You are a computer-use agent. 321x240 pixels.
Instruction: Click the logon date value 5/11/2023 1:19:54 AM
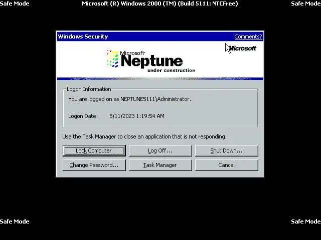(x=137, y=116)
